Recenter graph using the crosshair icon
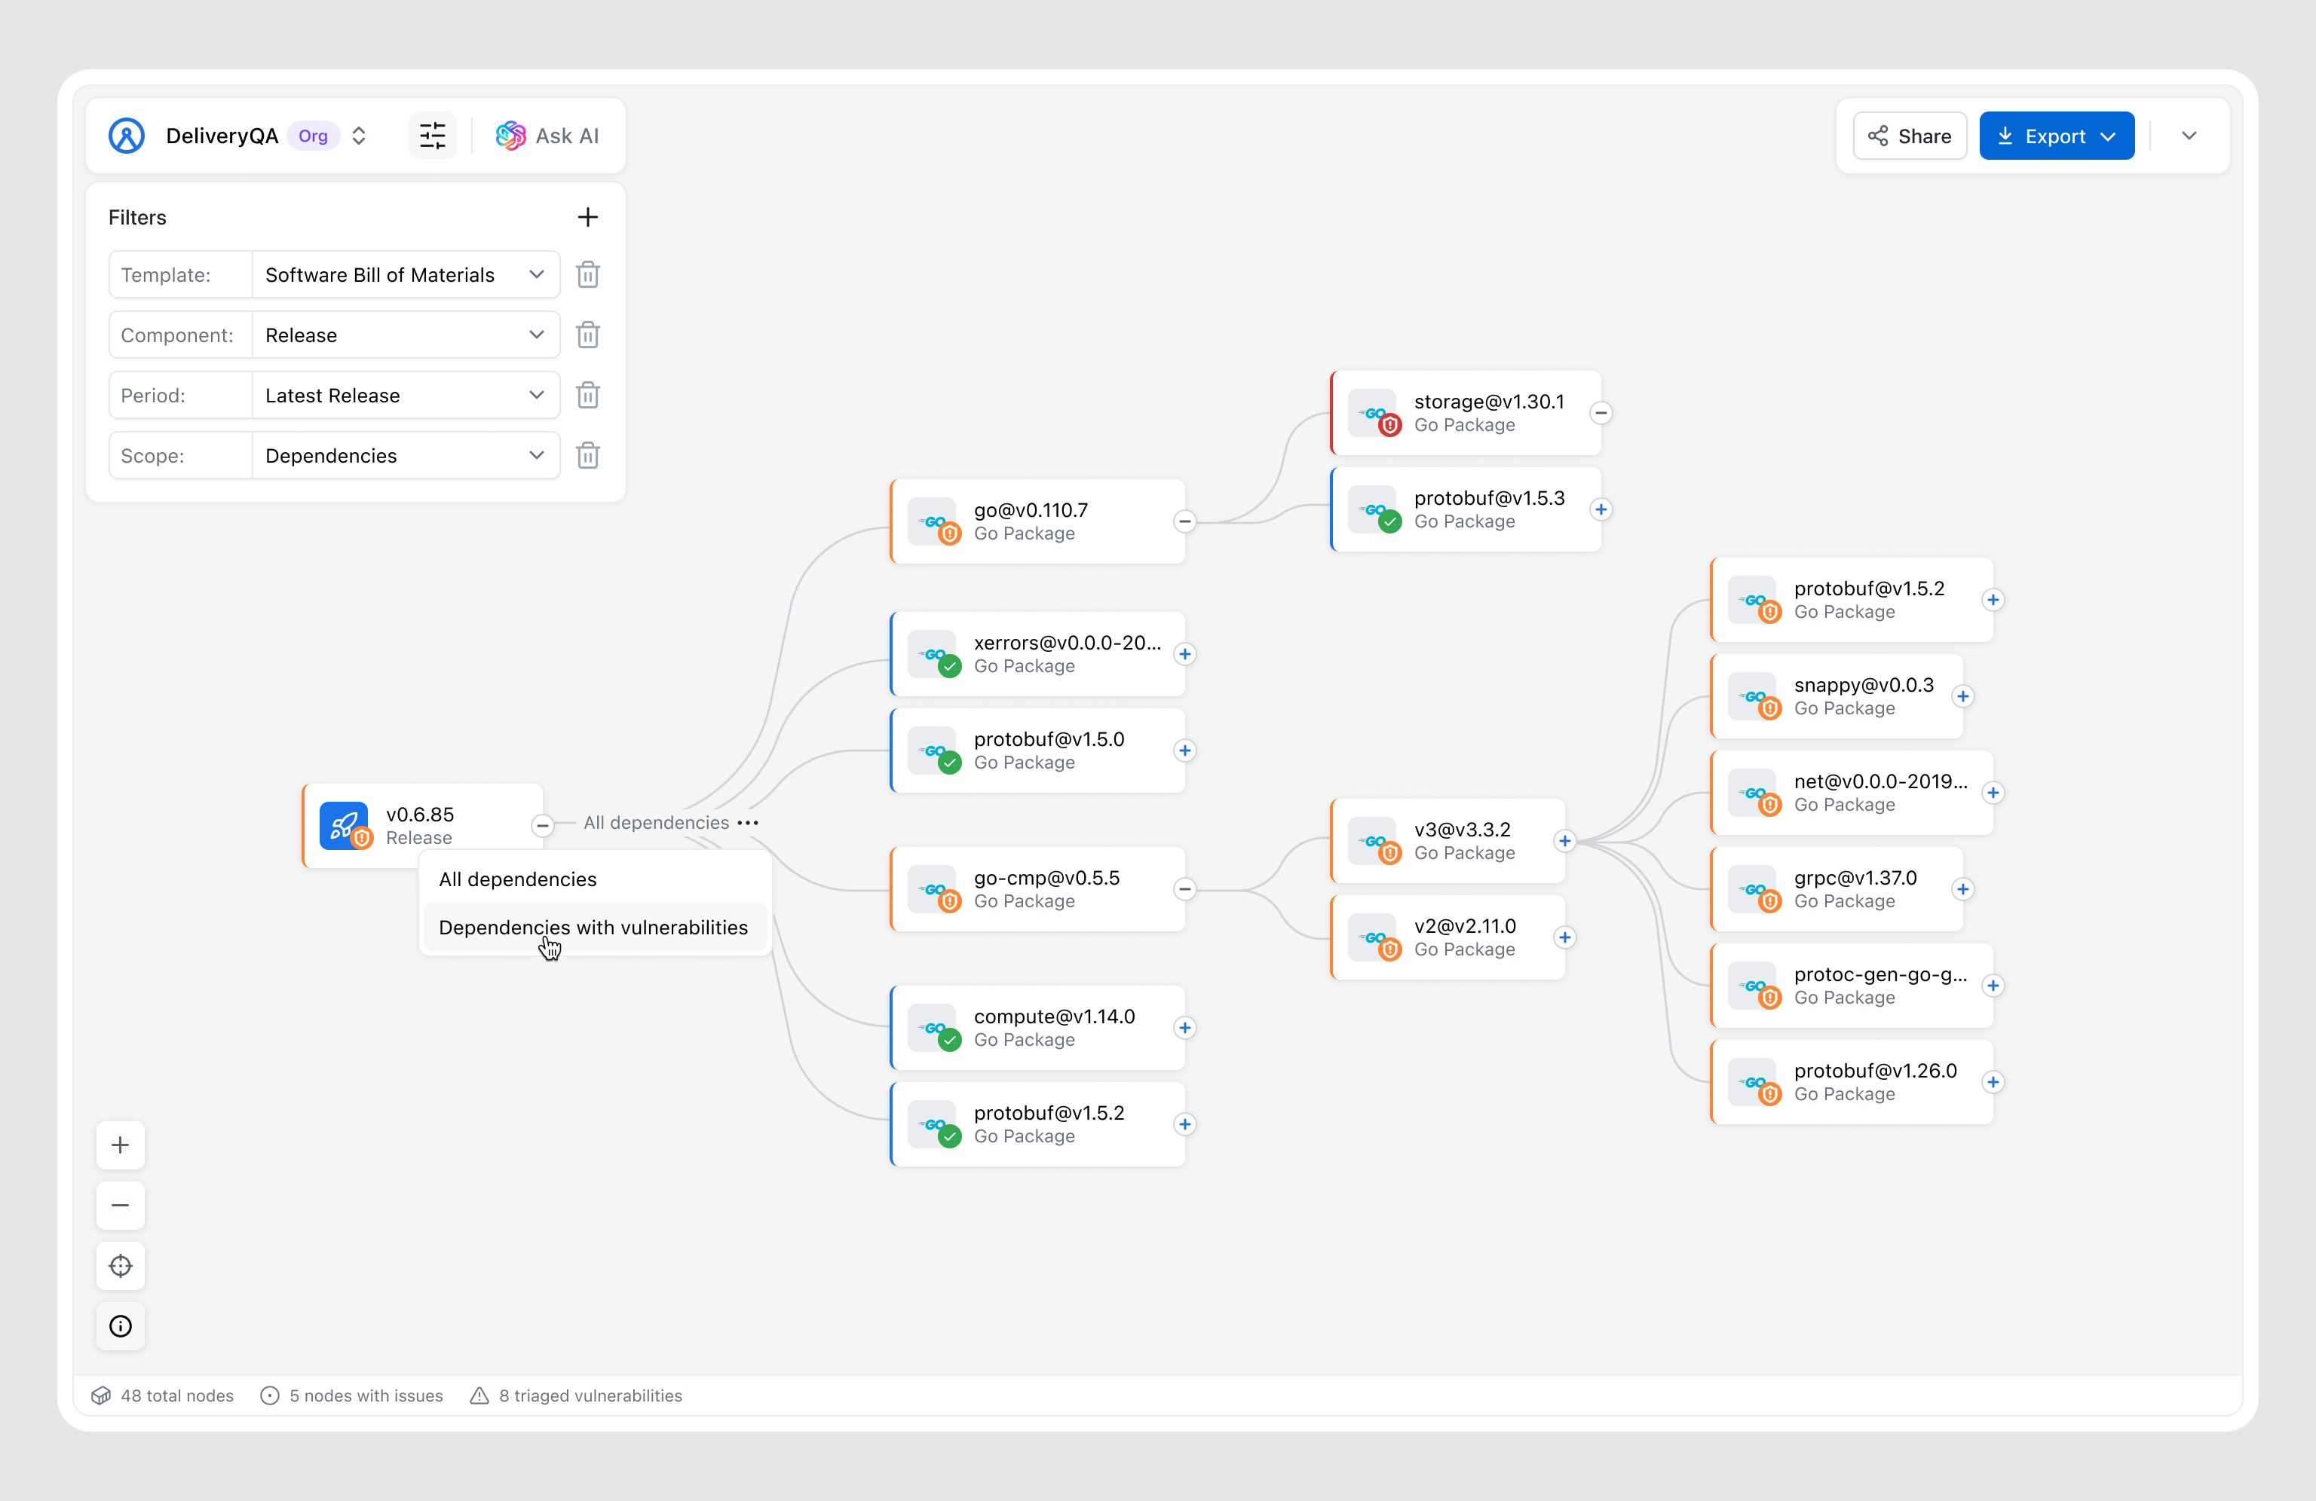Image resolution: width=2316 pixels, height=1501 pixels. pyautogui.click(x=121, y=1266)
